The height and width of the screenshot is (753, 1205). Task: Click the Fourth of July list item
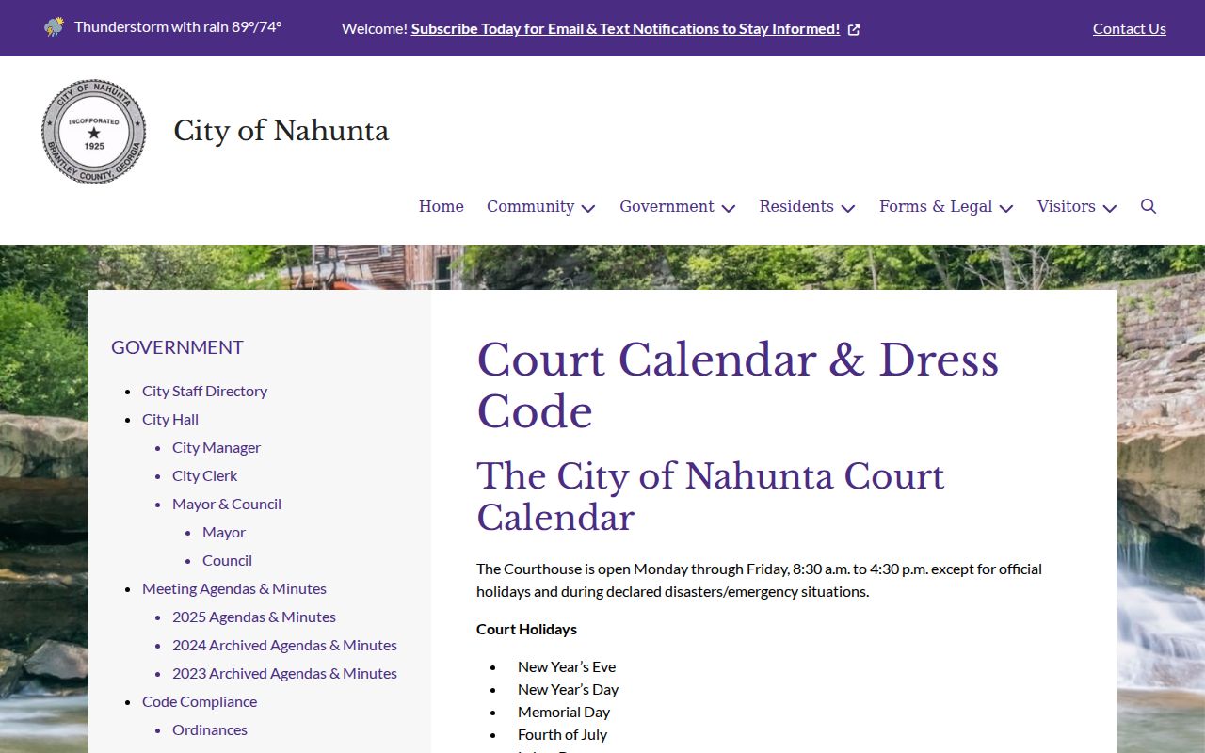point(562,734)
